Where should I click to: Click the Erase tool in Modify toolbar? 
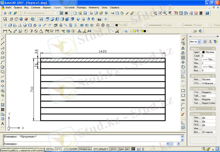click(x=183, y=39)
